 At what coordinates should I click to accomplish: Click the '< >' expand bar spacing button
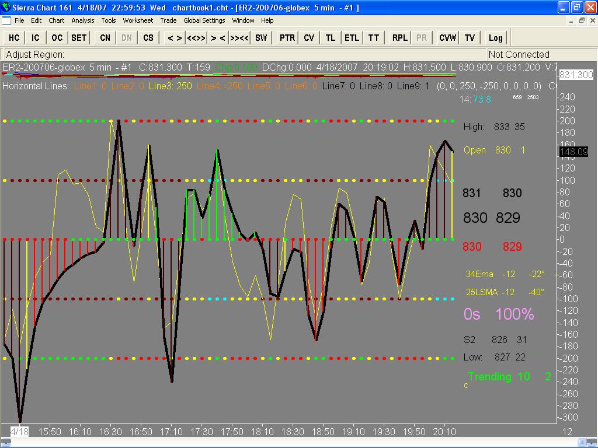click(x=174, y=38)
